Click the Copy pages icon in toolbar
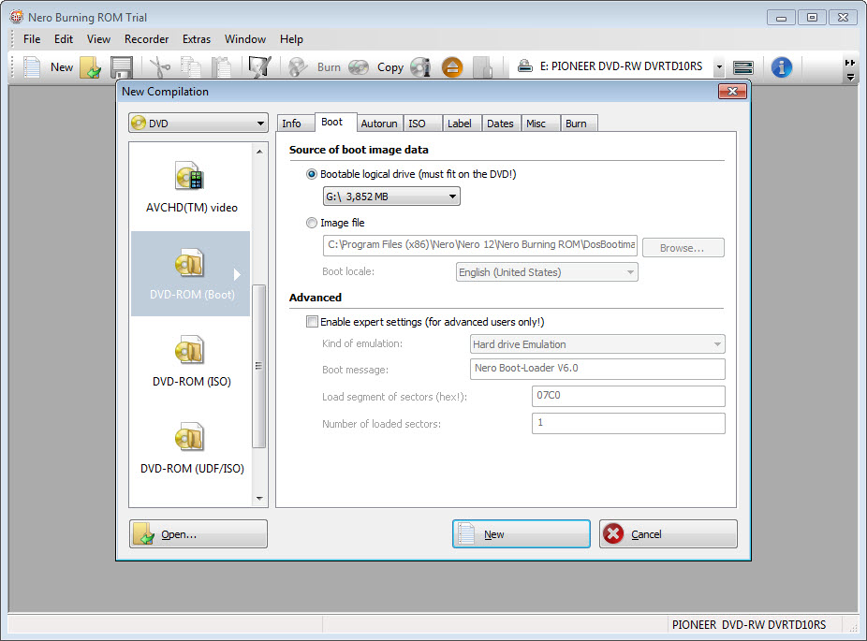867x641 pixels. (x=191, y=66)
